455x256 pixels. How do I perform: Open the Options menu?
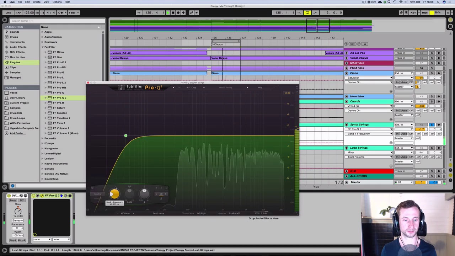57,2
